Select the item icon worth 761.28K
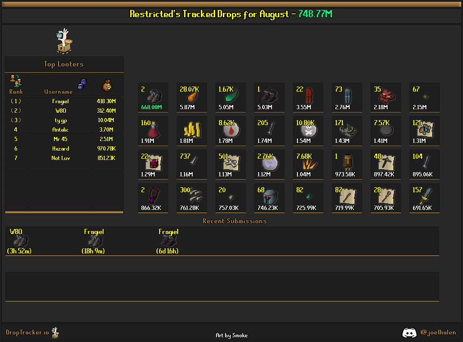The image size is (463, 342). (195, 195)
